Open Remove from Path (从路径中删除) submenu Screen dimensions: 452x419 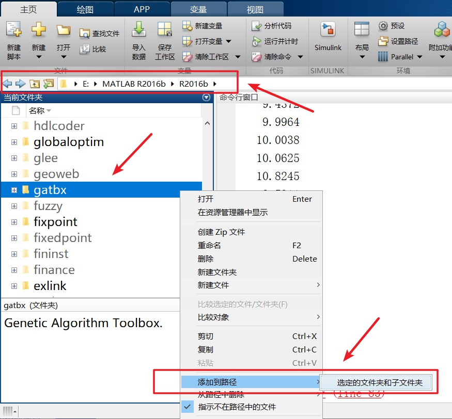[252, 394]
